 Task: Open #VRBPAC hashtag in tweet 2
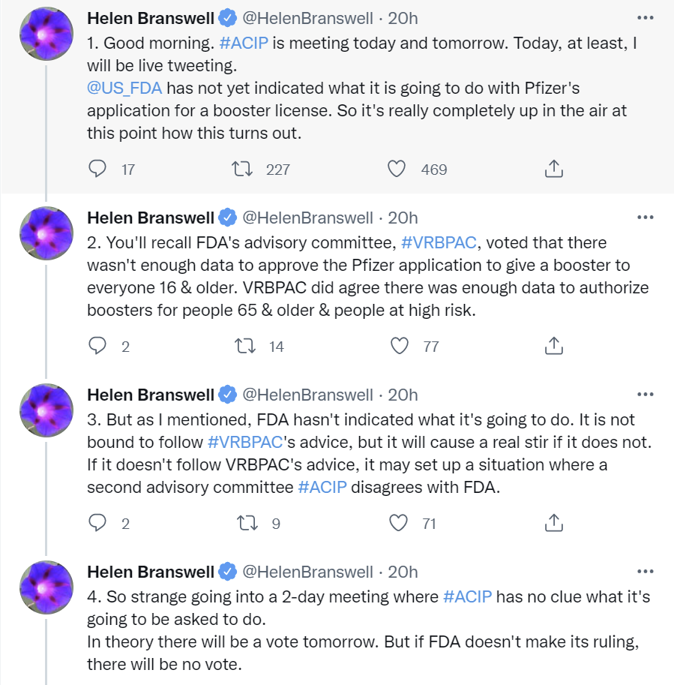(x=439, y=242)
